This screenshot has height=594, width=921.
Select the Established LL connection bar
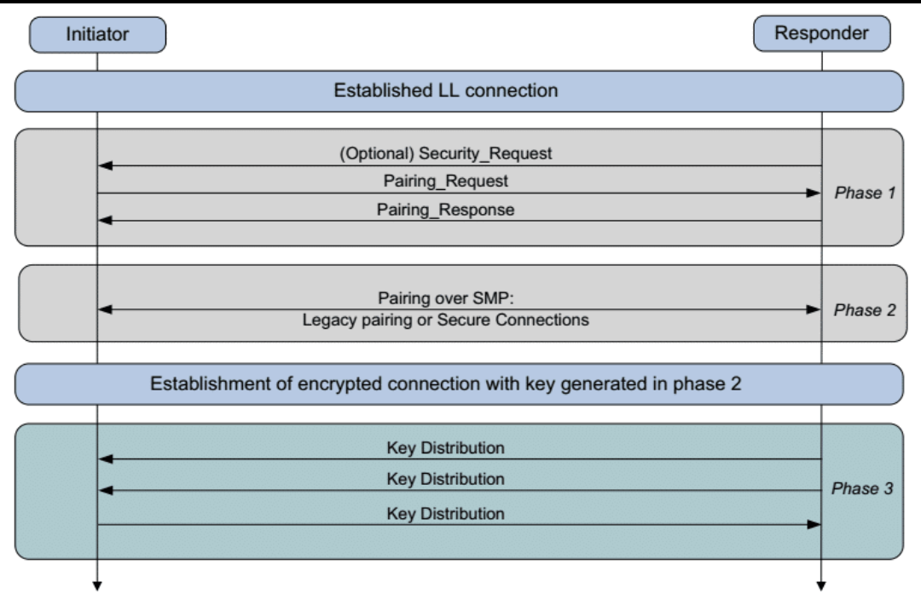pos(459,90)
